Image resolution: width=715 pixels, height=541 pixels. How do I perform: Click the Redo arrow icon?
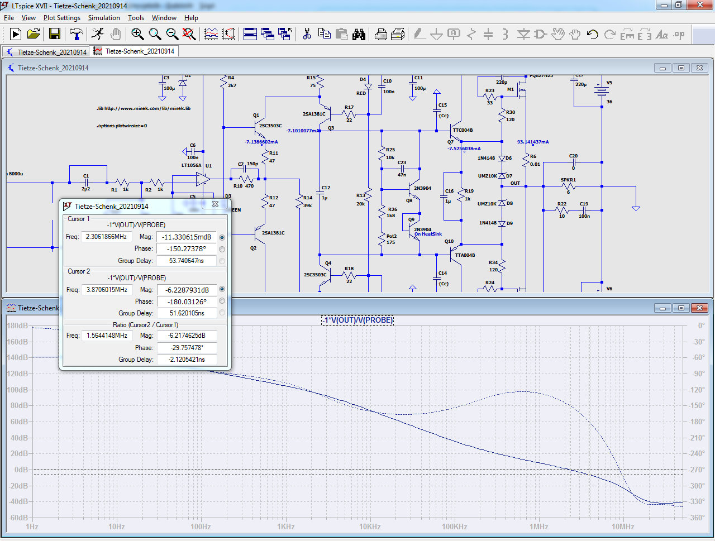pyautogui.click(x=609, y=34)
